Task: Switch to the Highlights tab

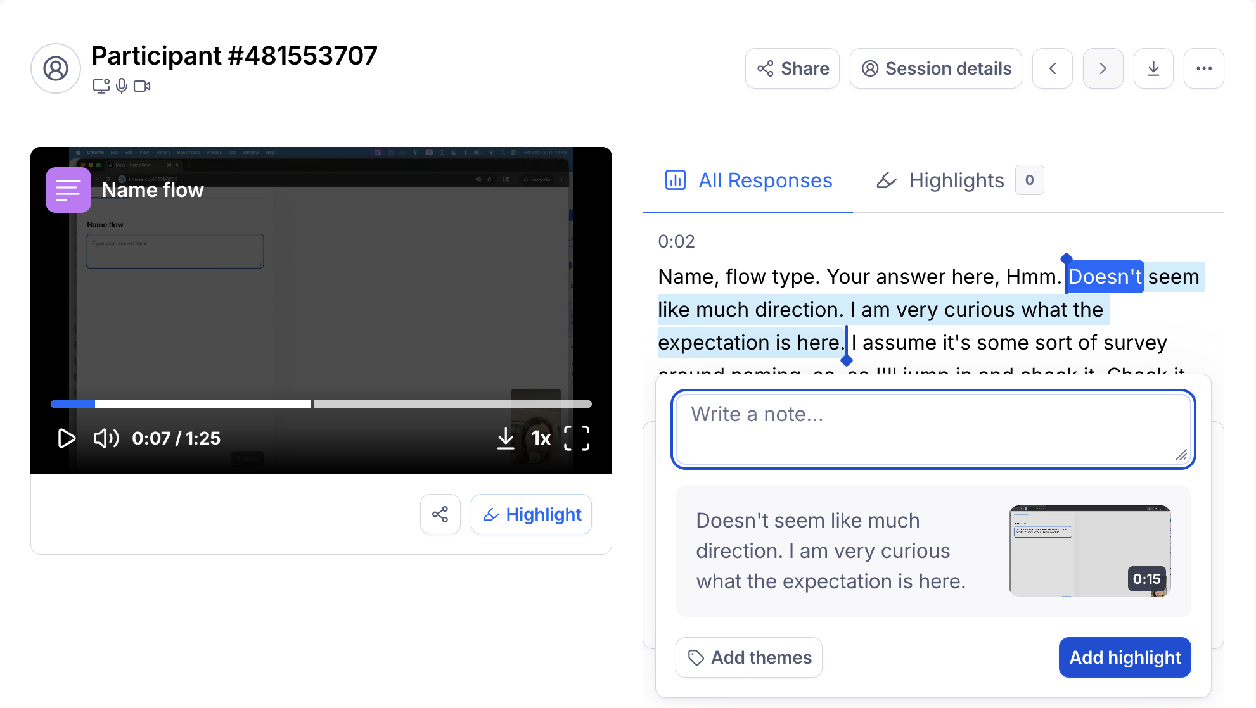Action: point(957,180)
